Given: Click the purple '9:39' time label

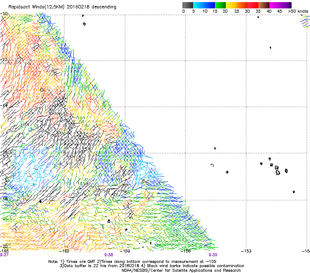Looking at the screenshot, I should pos(213,255).
